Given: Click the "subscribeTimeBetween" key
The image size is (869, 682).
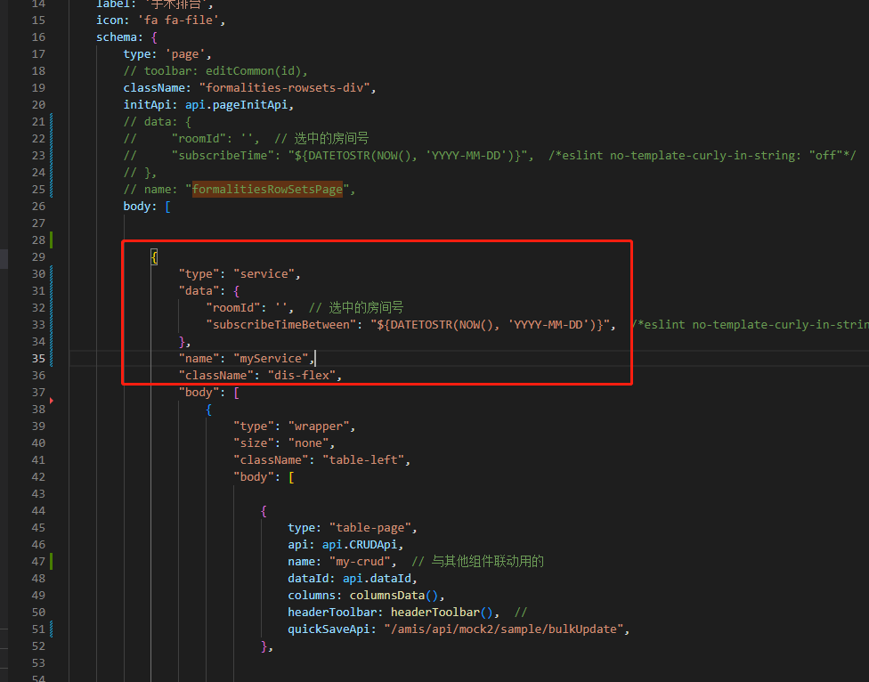Looking at the screenshot, I should pyautogui.click(x=281, y=325).
